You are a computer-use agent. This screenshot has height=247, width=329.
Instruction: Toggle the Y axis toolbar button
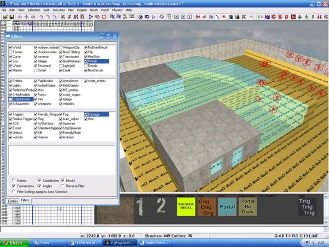coord(183,17)
